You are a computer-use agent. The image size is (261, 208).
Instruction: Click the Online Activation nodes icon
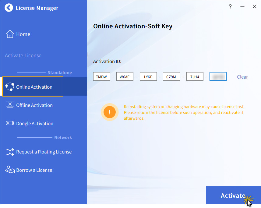coord(10,87)
